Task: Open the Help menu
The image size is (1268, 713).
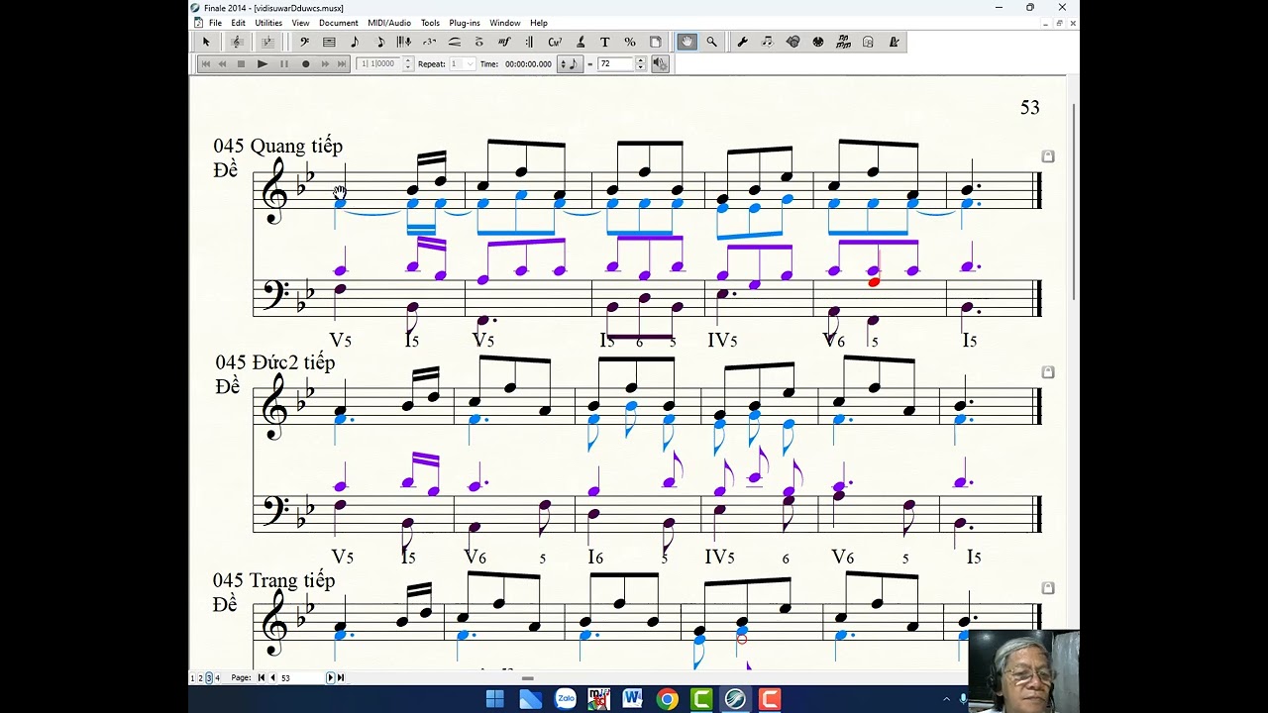Action: point(539,23)
